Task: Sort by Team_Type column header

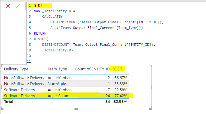Action: [x=57, y=69]
